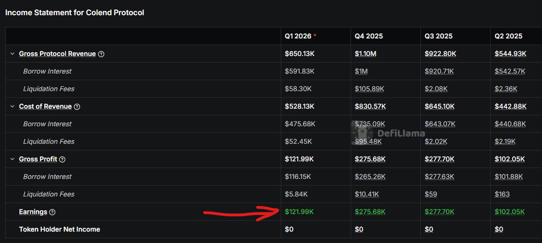Click the $650.13K gross revenue value

(300, 54)
